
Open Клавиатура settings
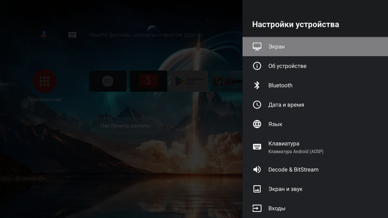pyautogui.click(x=315, y=147)
